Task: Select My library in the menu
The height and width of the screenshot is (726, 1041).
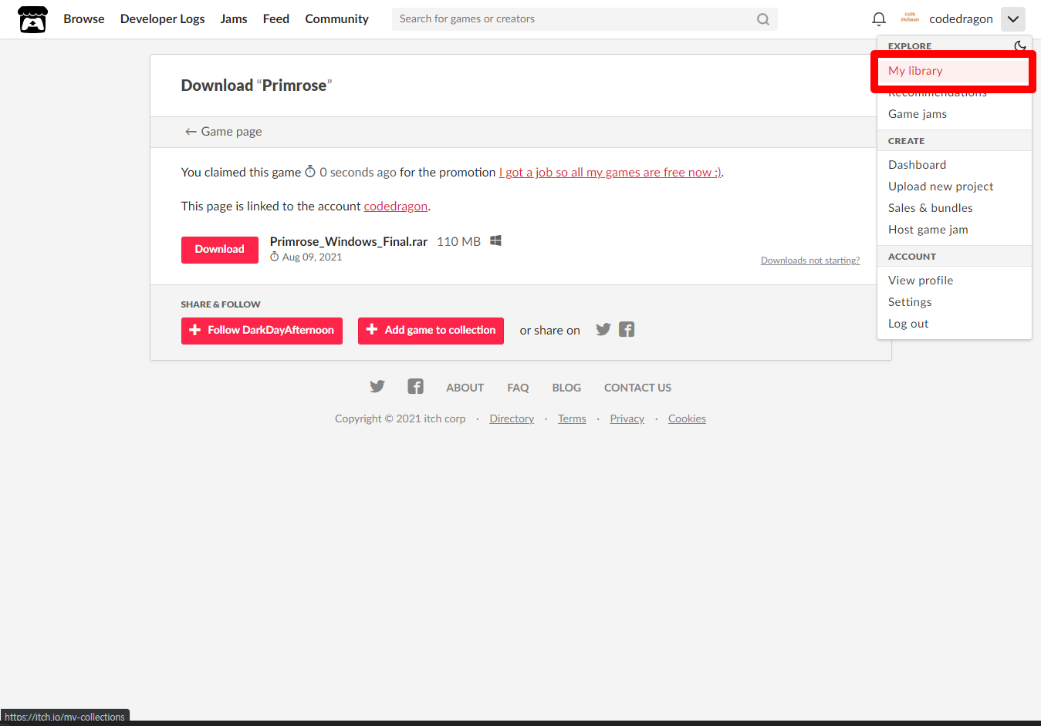Action: (955, 71)
